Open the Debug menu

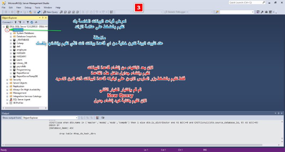[x=28, y=7]
